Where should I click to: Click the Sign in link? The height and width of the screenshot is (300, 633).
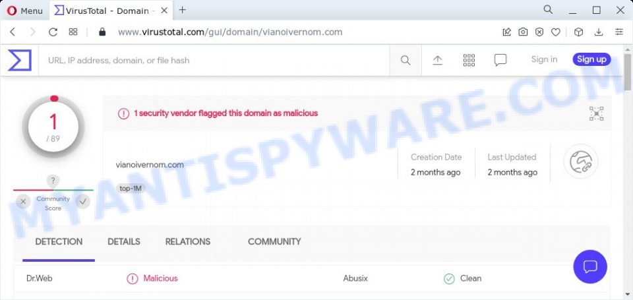(544, 59)
